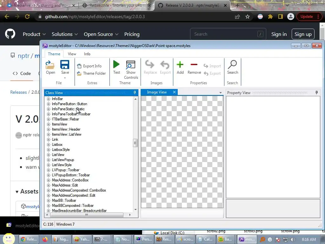Select ListViewPopup class item
This screenshot has height=244, width=325.
[63, 160]
